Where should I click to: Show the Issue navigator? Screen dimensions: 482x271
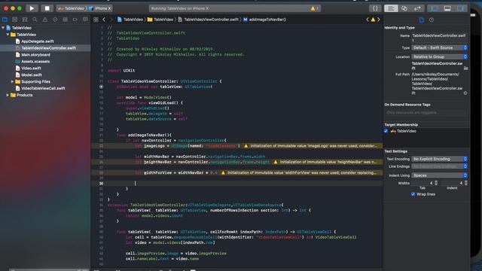pos(45,20)
